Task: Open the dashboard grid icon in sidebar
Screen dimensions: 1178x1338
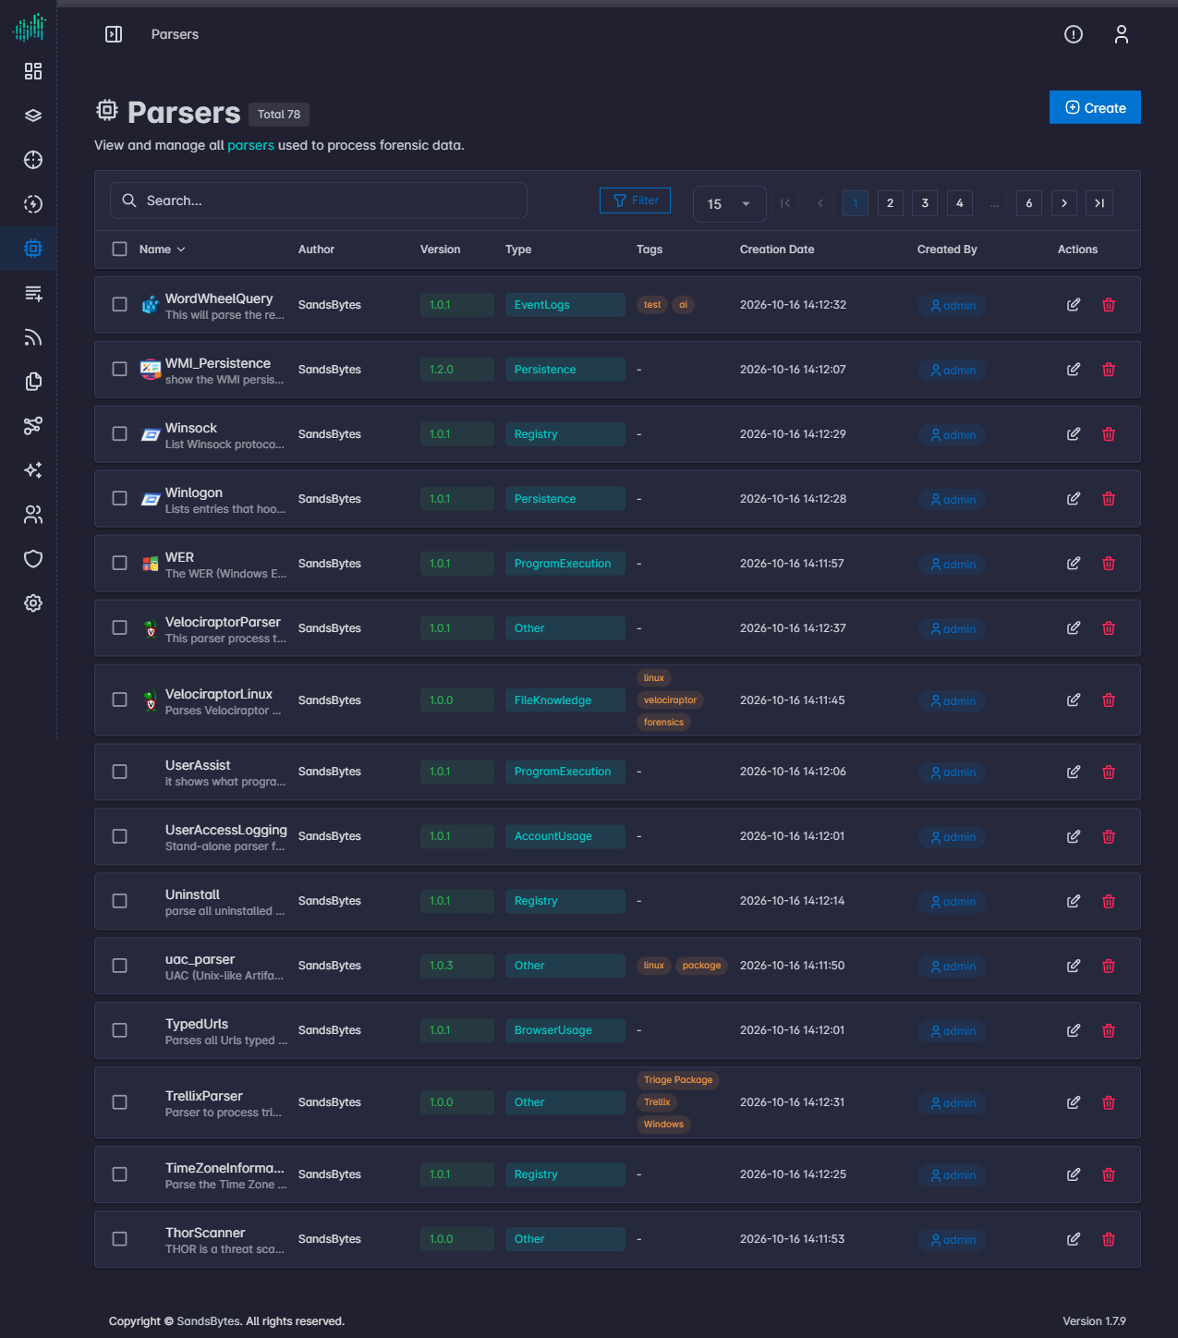Action: pos(33,71)
